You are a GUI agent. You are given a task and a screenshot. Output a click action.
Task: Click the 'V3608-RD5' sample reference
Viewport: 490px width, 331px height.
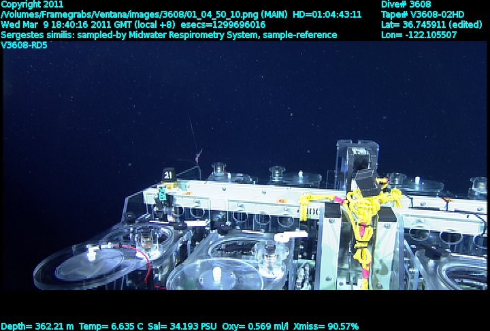[24, 46]
